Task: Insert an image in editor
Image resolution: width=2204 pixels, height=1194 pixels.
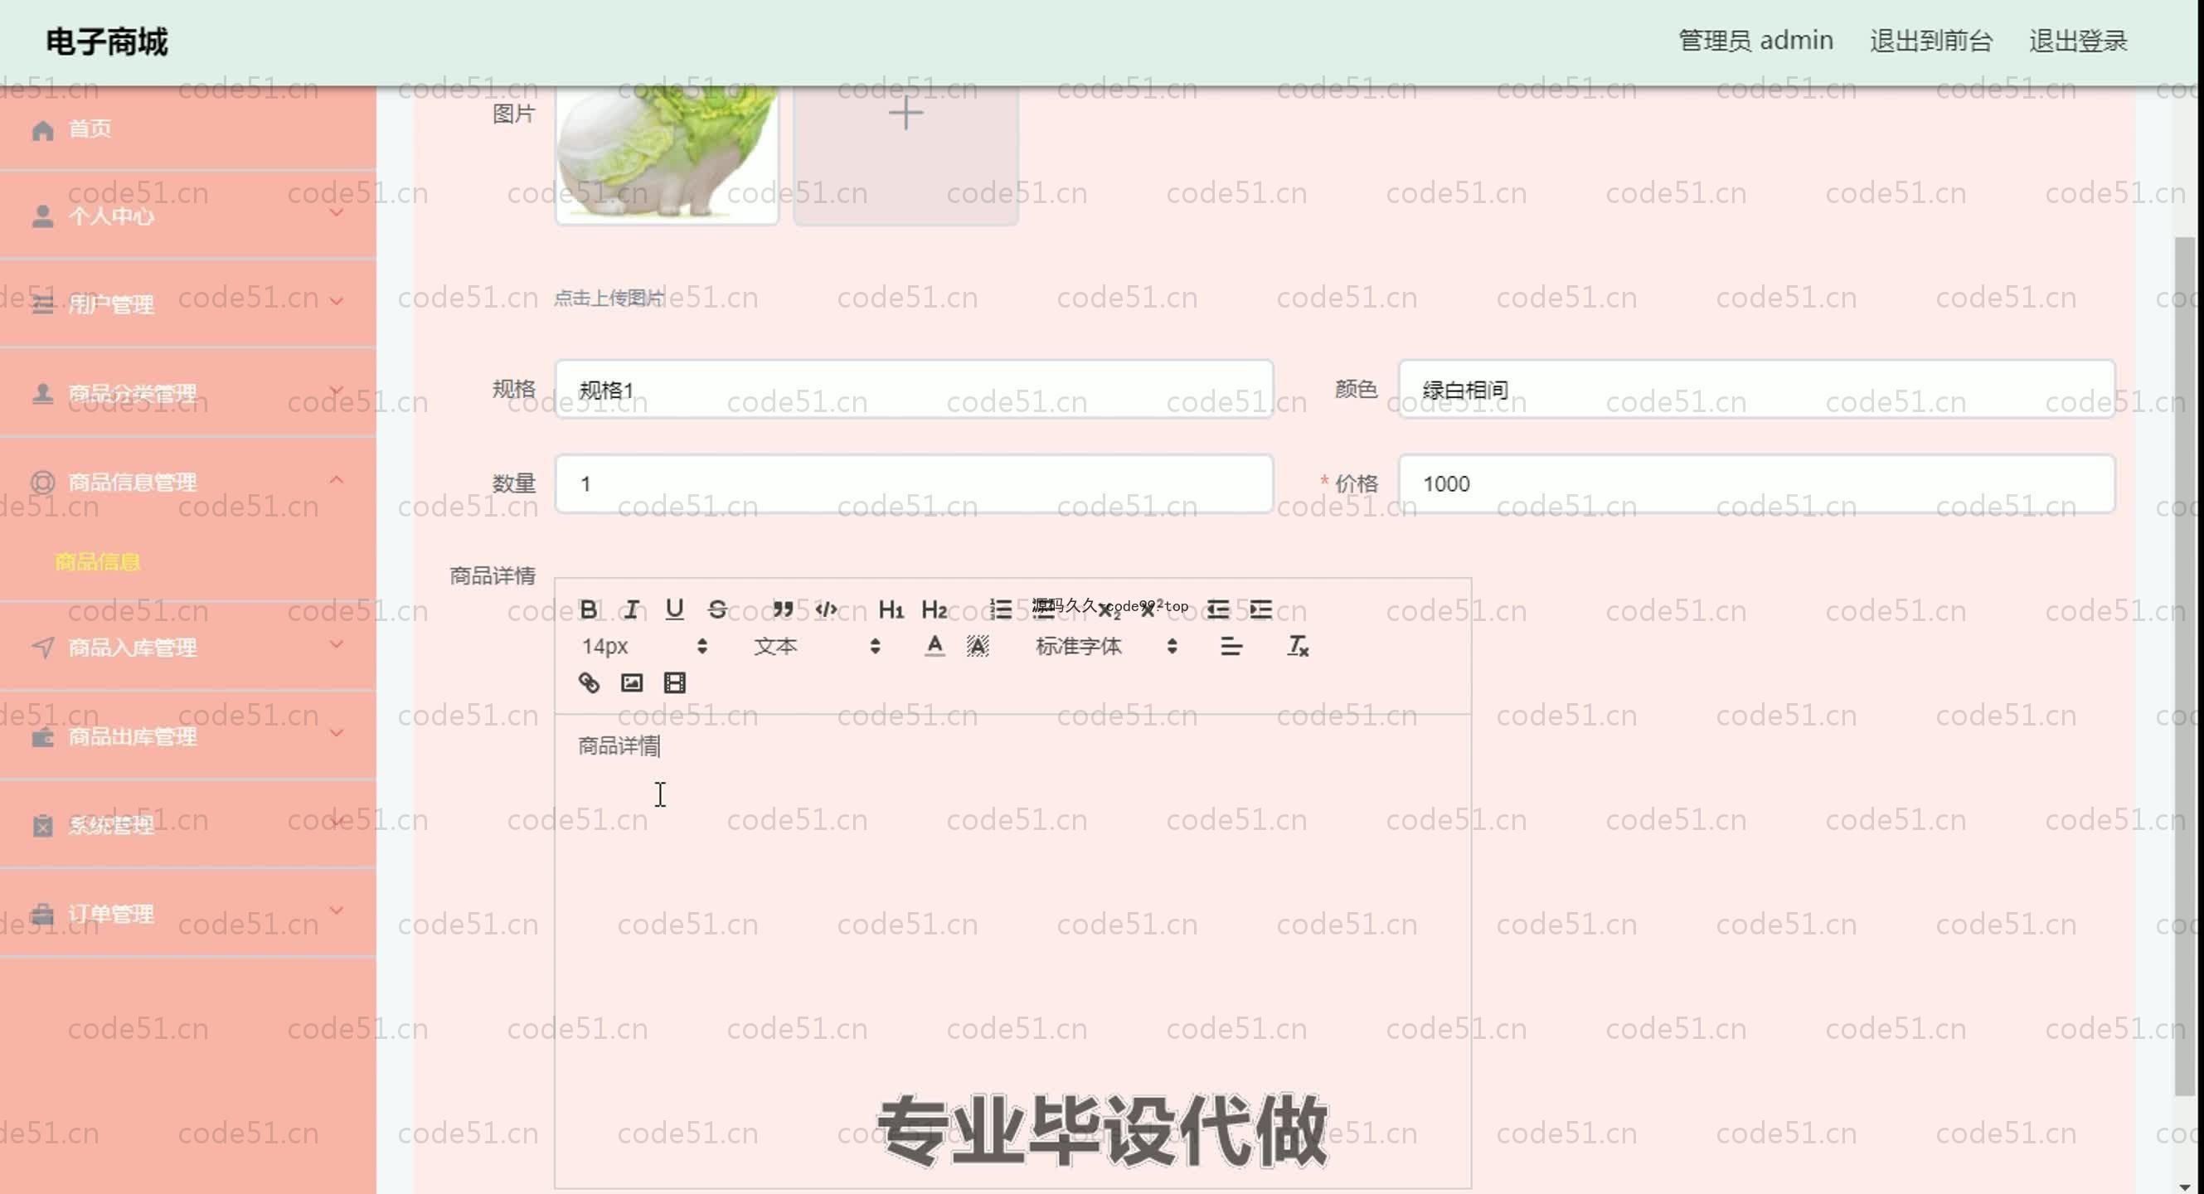Action: click(631, 682)
